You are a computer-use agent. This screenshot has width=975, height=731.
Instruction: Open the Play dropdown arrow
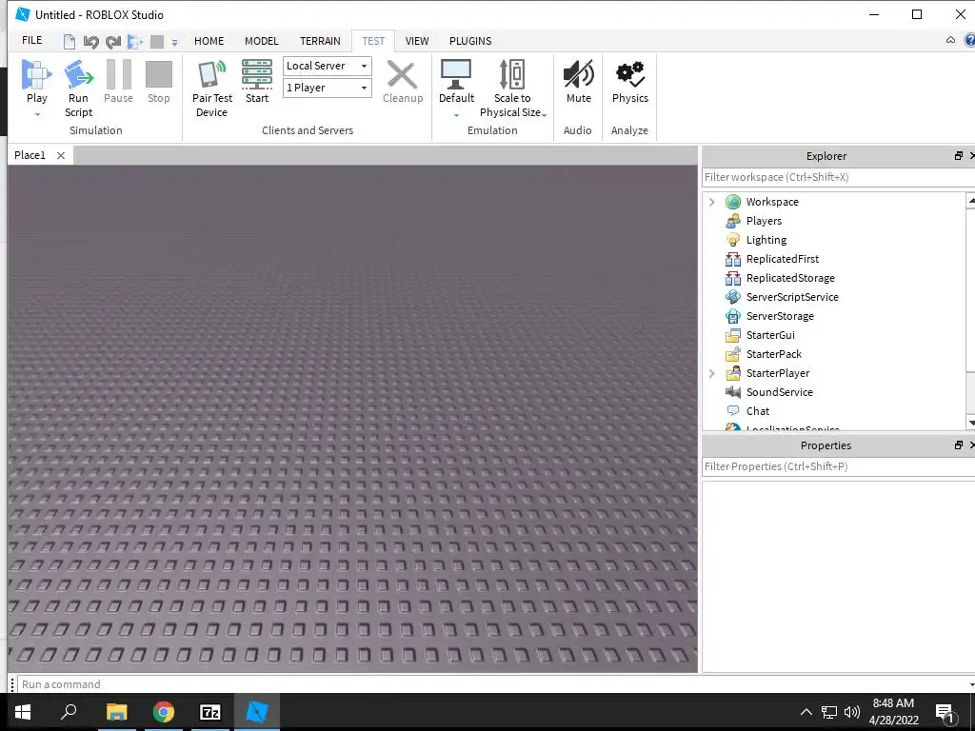coord(37,114)
